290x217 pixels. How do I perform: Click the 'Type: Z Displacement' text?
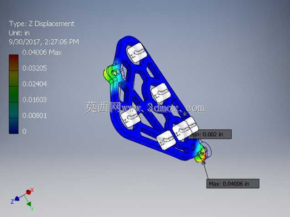point(41,24)
